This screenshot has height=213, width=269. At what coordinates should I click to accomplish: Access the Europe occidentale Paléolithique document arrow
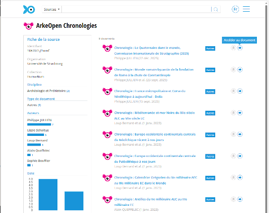point(240,156)
